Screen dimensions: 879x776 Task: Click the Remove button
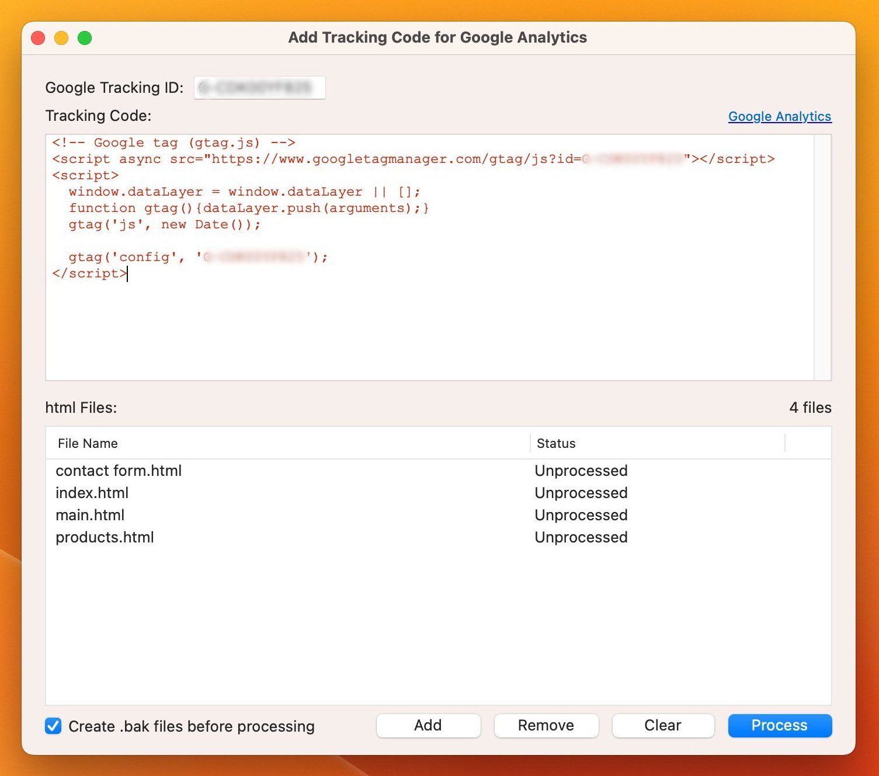click(x=546, y=725)
